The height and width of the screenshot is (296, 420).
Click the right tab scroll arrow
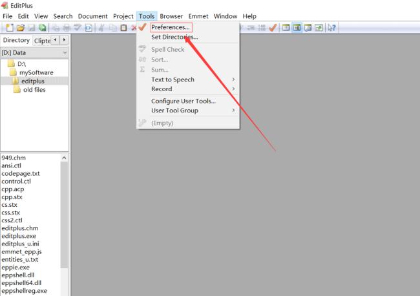coord(64,40)
